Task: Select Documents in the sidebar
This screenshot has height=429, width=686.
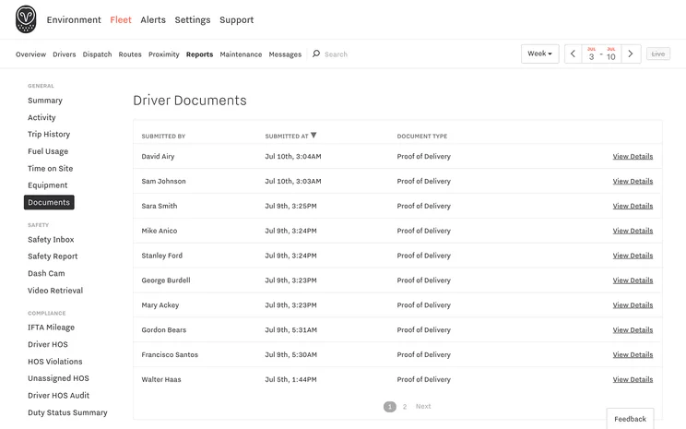Action: pos(49,202)
